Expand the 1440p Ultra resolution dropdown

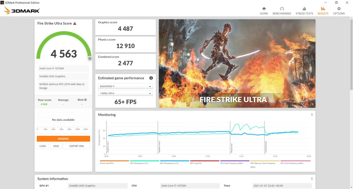[x=125, y=93]
